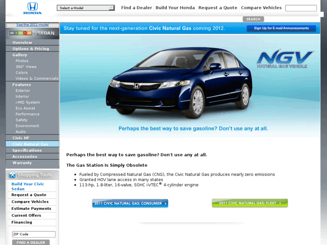
Task: Open Warranty in sidebar
Action: point(32,163)
